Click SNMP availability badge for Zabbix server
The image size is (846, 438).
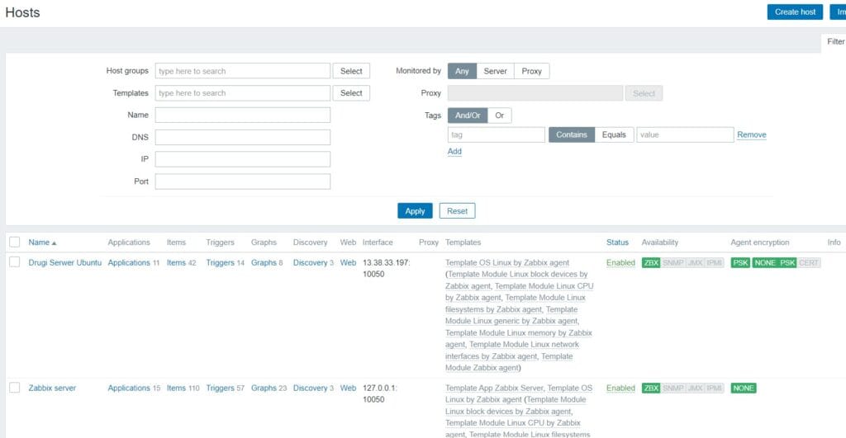[x=673, y=388]
